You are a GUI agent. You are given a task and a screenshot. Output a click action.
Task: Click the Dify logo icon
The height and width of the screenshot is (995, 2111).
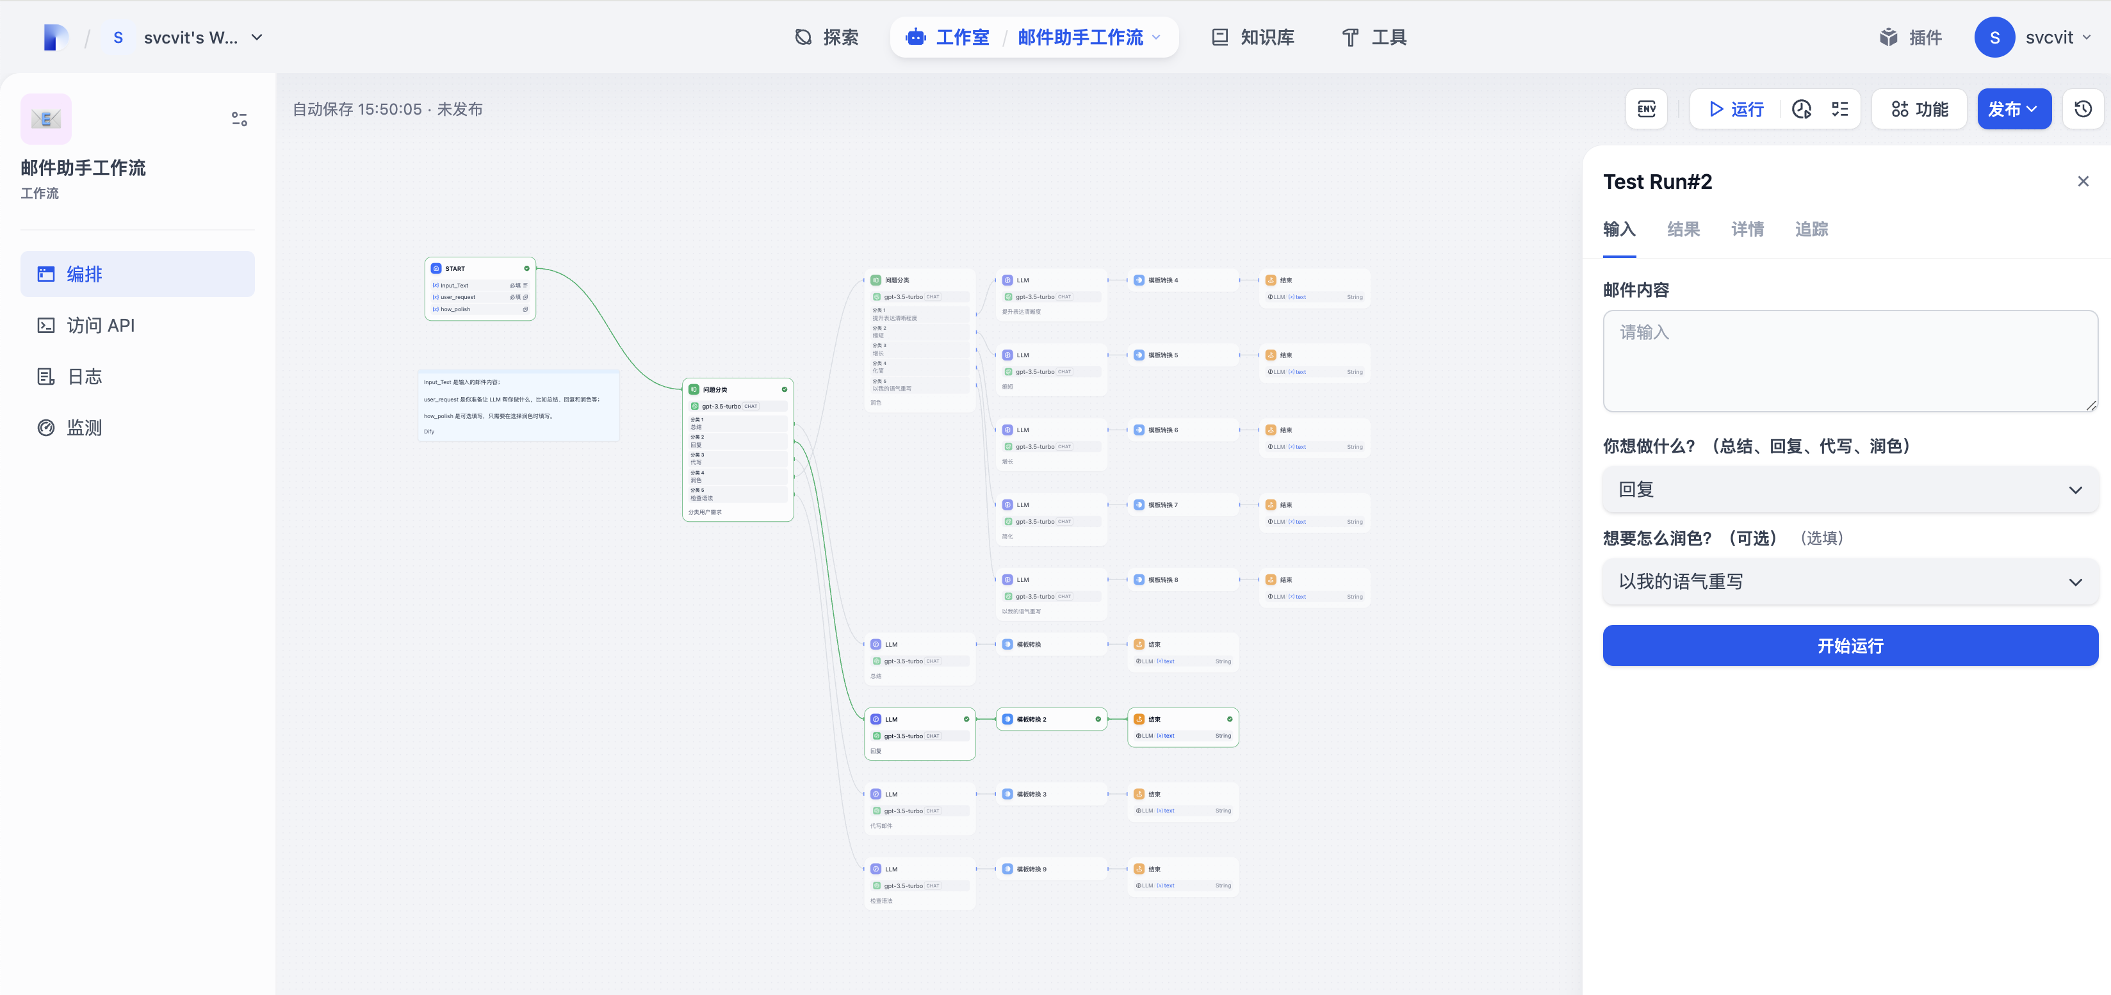(55, 38)
